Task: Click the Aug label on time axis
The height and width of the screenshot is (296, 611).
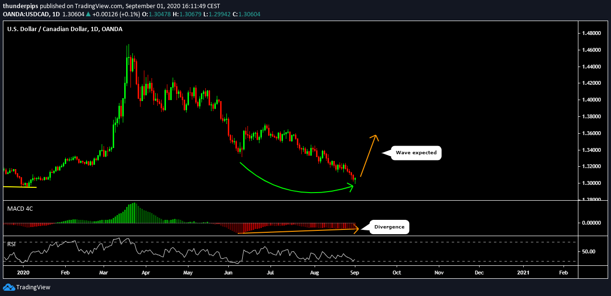Action: [315, 272]
